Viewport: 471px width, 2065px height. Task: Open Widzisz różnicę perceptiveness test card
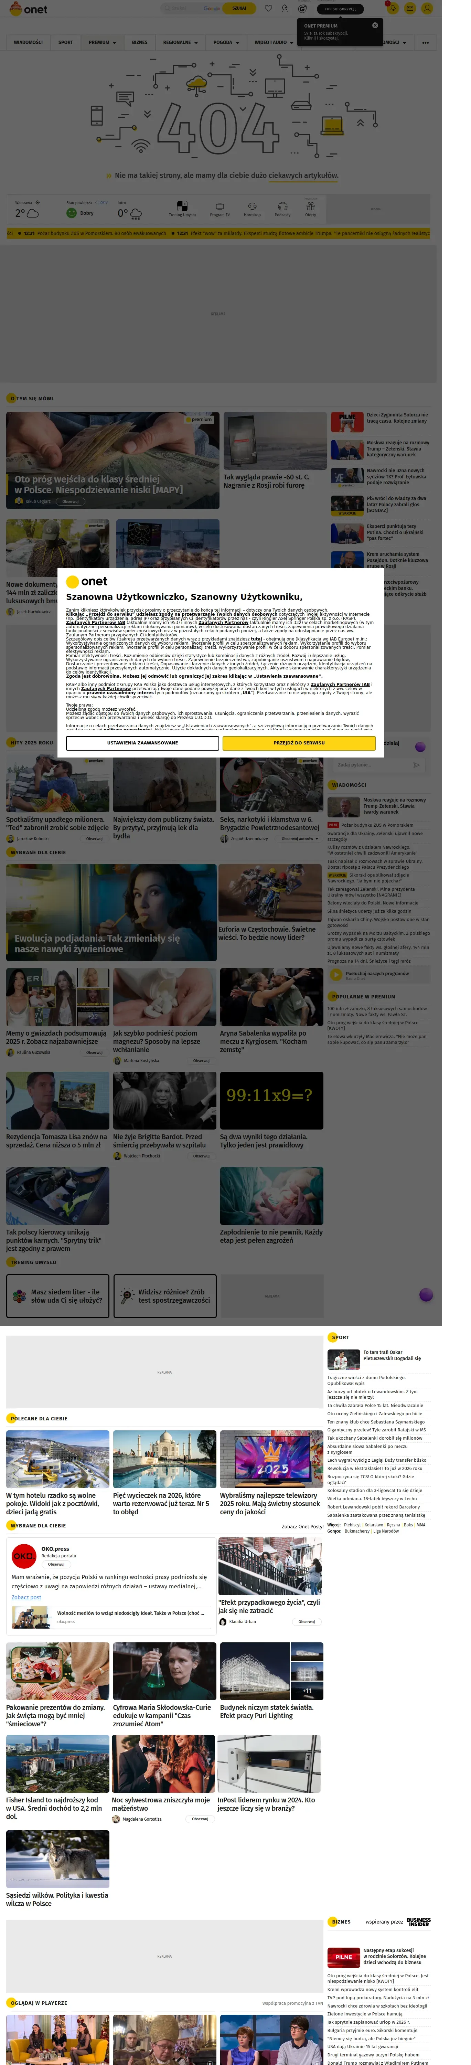pyautogui.click(x=165, y=1295)
